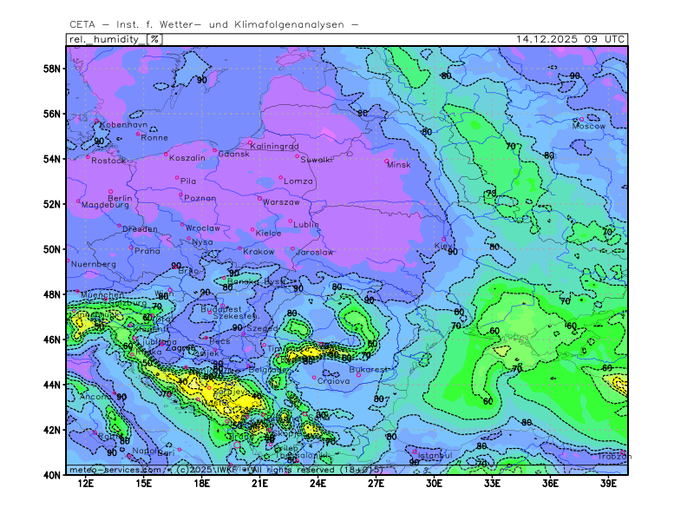Click the Nuernberg label at left edge
The image size is (694, 521).
point(94,264)
